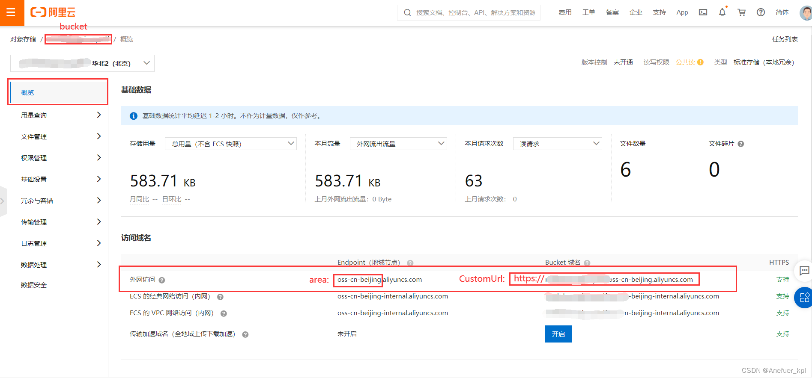The image size is (812, 378).
Task: Open the 总用量 (不含 ECS 快照) dropdown
Action: [231, 144]
